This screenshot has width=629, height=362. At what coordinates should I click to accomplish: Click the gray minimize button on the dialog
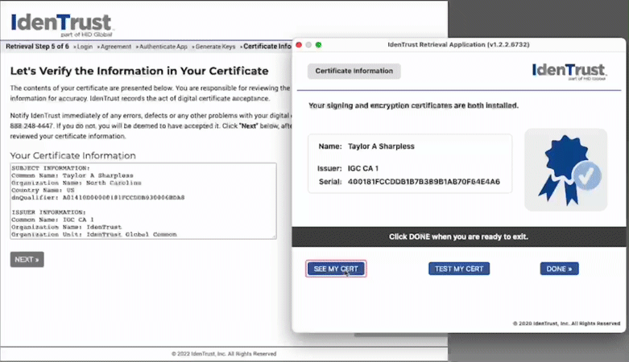[308, 44]
